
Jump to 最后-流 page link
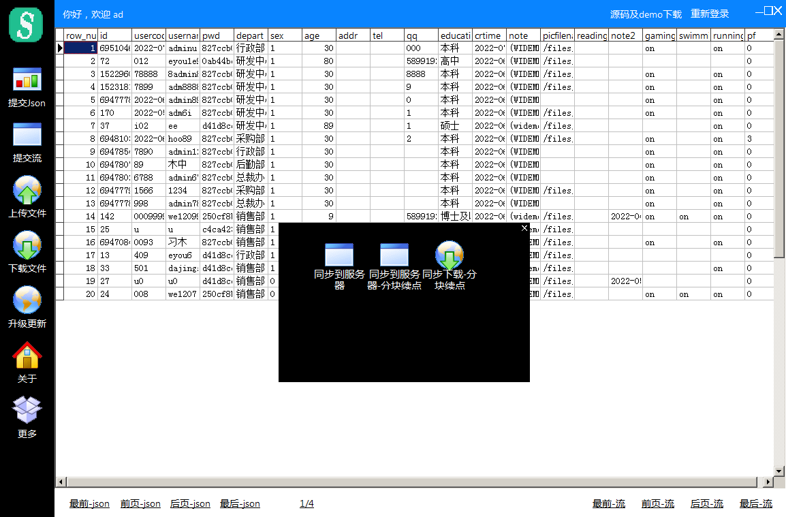point(756,504)
